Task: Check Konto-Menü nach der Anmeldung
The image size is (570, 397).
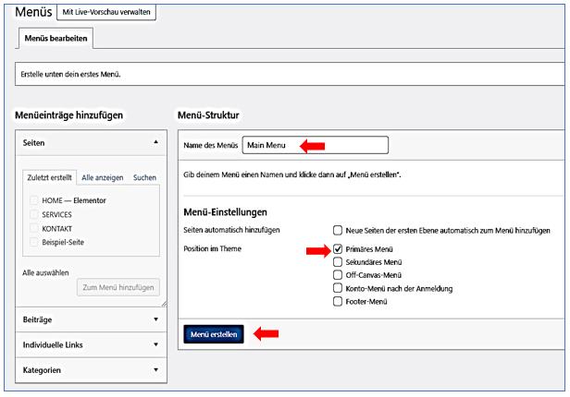Action: (x=338, y=288)
